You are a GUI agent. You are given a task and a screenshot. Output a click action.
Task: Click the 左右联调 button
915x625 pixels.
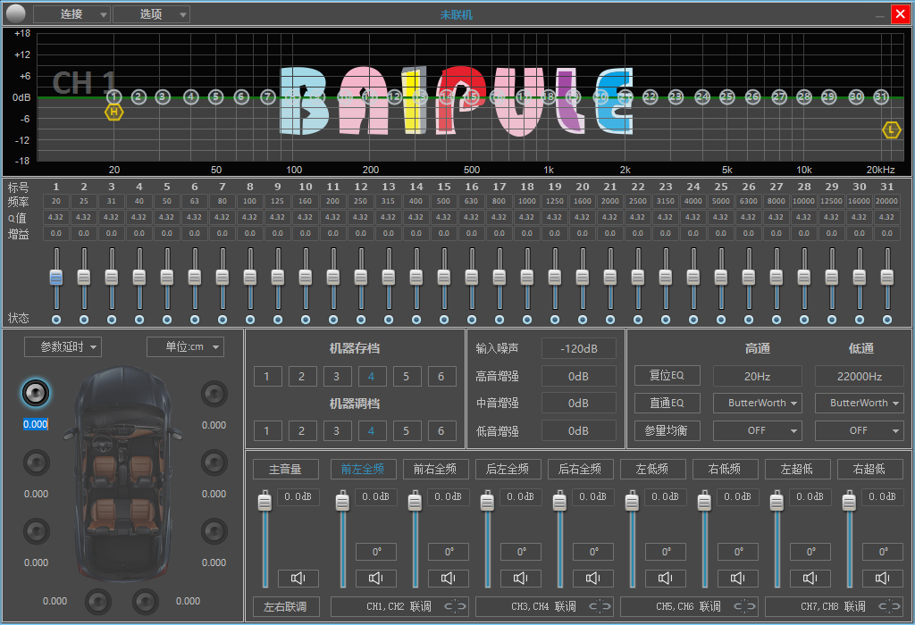[x=285, y=606]
